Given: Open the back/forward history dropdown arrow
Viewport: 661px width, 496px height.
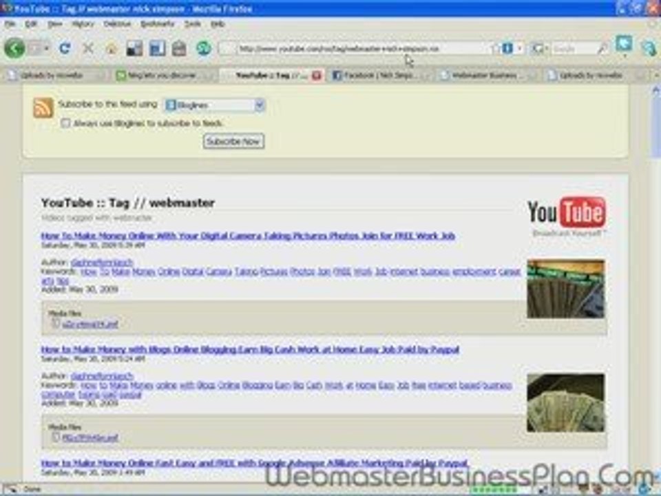Looking at the screenshot, I should 46,48.
